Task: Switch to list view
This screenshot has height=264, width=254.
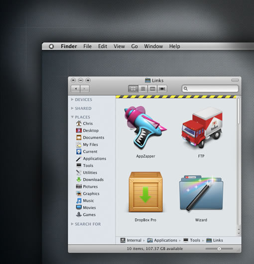Action: click(143, 89)
